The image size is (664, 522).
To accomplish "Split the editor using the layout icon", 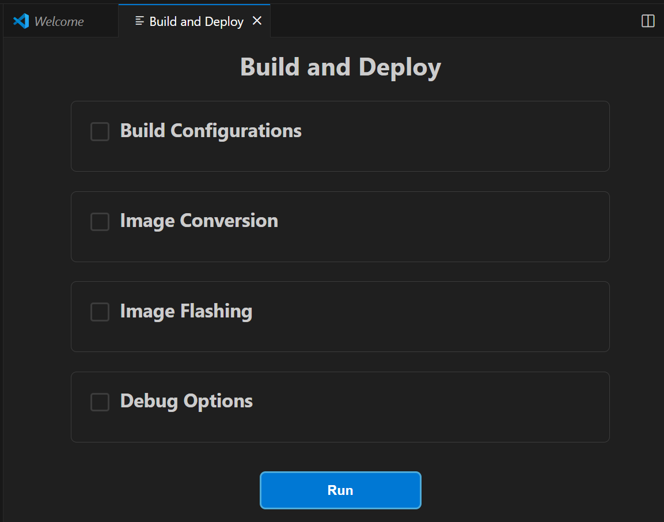I will pos(648,21).
